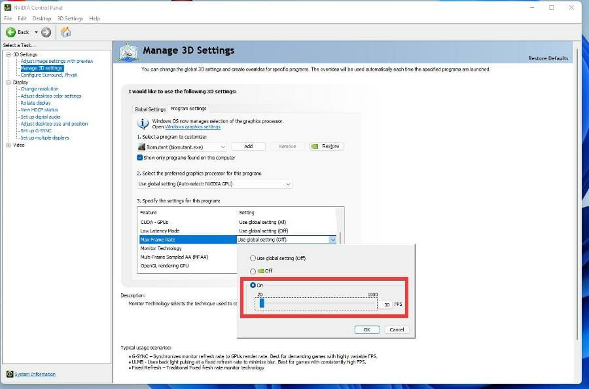
Task: Click the Biomutant program icon in dropdown
Action: (141, 147)
